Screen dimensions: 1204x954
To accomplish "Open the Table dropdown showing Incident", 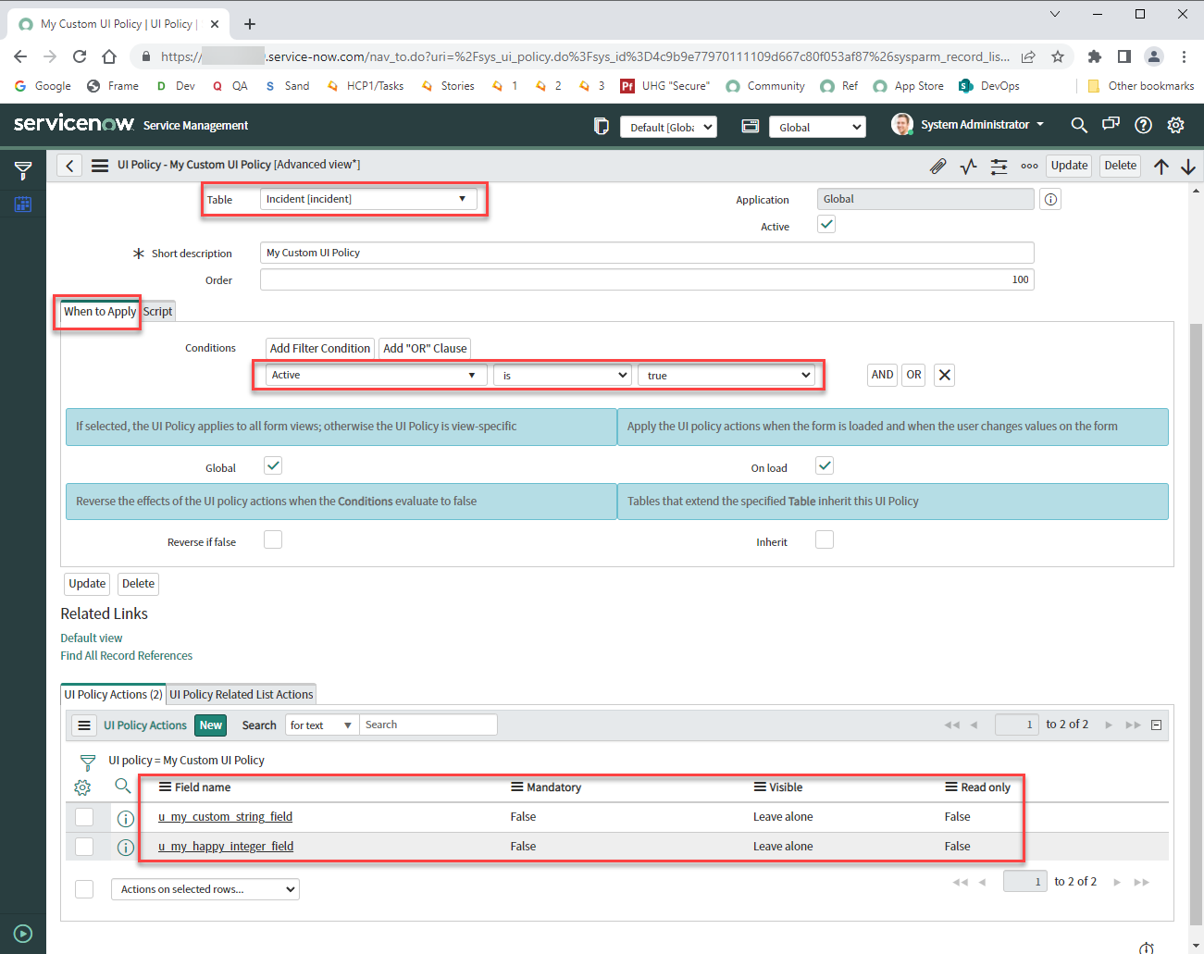I will click(x=368, y=199).
